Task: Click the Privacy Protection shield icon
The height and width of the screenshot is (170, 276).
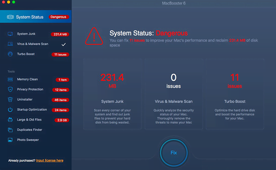Action: [x=10, y=89]
